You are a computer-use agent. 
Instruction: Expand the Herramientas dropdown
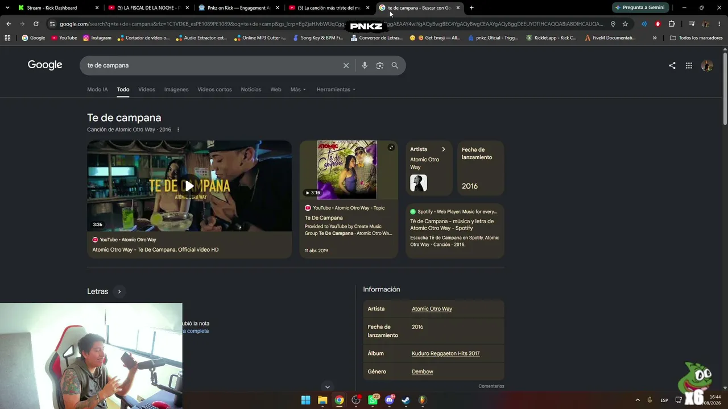(x=336, y=90)
